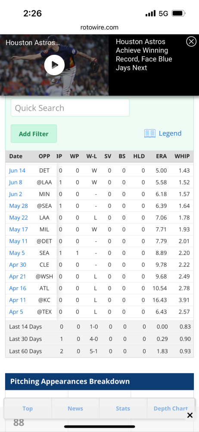Close the video banner with X icon
The height and width of the screenshot is (432, 199).
pyautogui.click(x=191, y=41)
